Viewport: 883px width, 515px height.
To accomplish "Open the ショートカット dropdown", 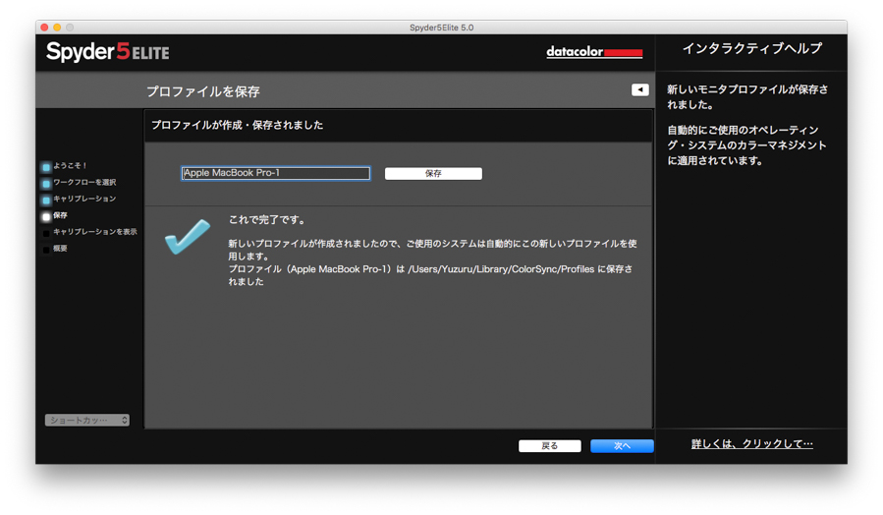I will 87,420.
